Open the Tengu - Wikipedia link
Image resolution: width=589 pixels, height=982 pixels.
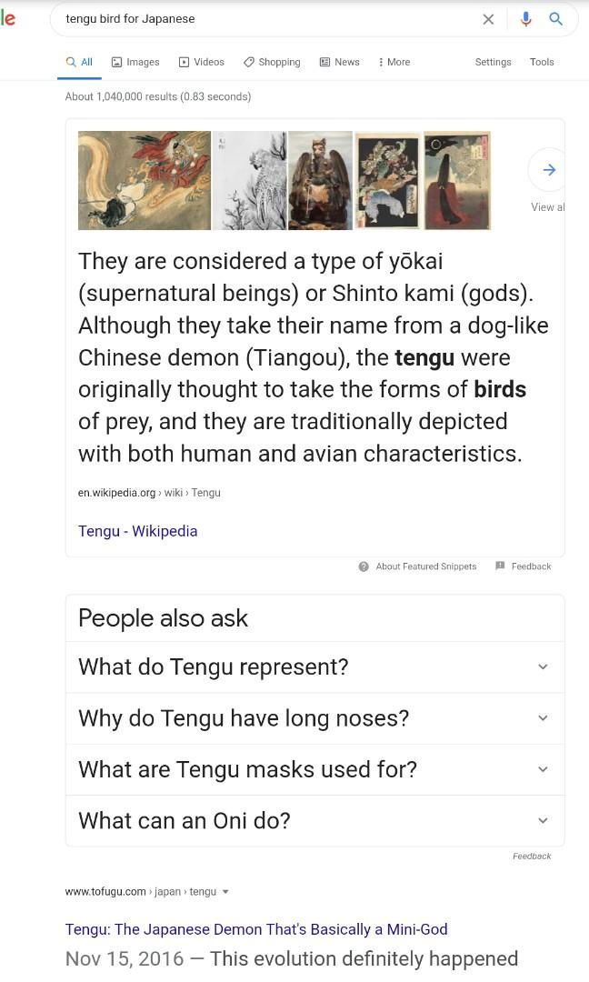coord(137,531)
